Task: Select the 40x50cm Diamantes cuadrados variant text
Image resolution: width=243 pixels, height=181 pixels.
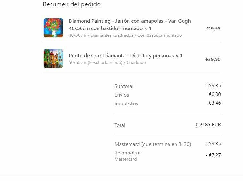Action: pyautogui.click(x=125, y=35)
